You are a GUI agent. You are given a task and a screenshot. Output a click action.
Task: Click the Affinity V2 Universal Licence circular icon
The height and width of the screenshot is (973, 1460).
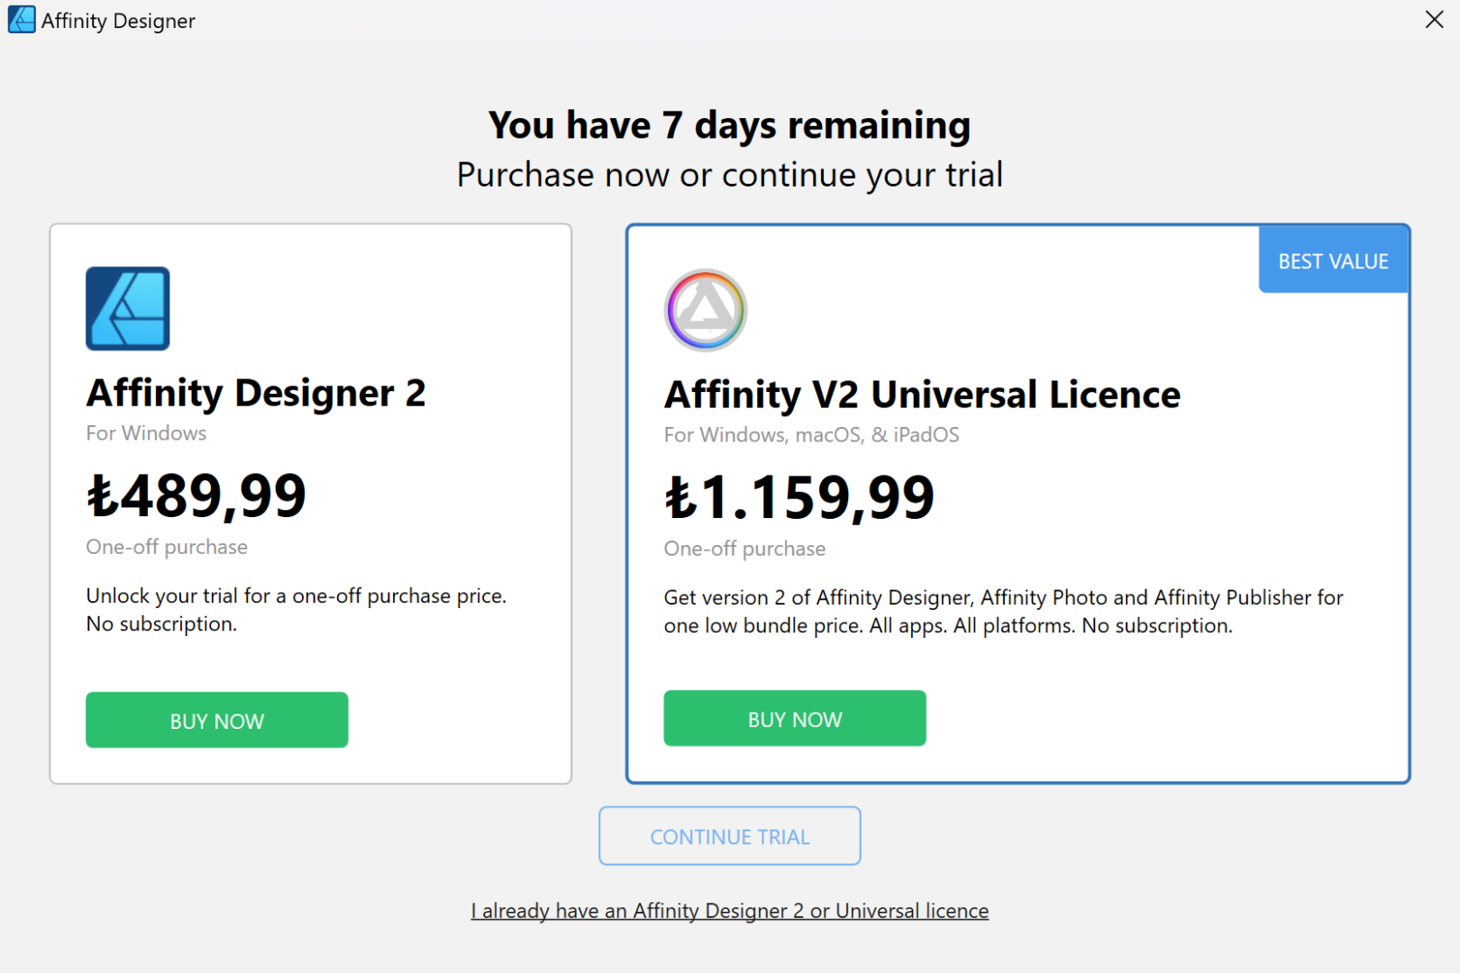point(706,310)
